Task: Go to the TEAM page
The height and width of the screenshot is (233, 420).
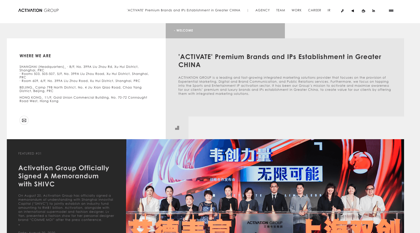Action: tap(281, 10)
